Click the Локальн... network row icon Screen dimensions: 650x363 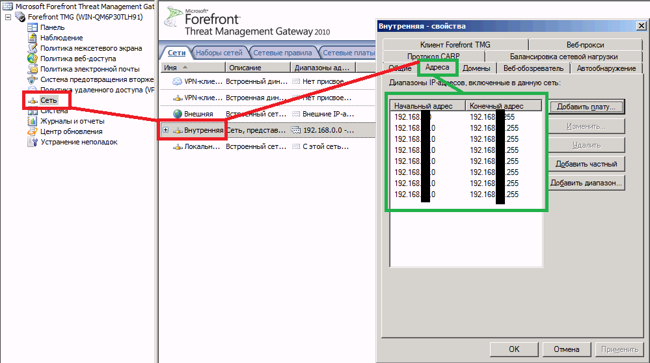point(178,146)
